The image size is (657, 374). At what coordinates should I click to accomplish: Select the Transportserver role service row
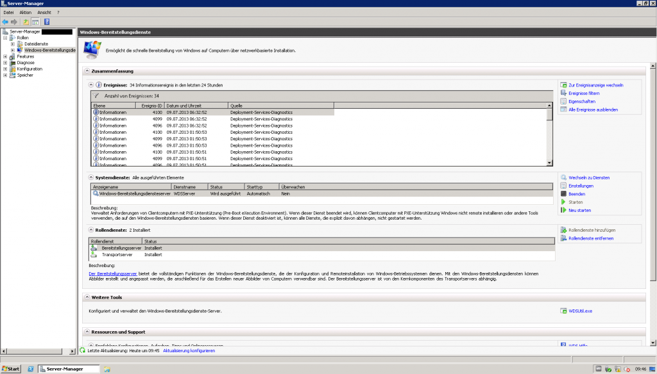[x=322, y=255]
